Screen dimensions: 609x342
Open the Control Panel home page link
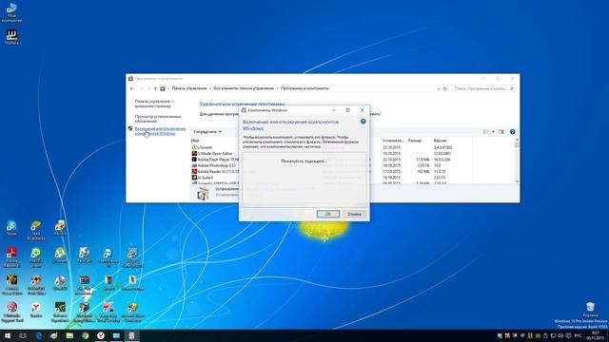click(x=154, y=104)
